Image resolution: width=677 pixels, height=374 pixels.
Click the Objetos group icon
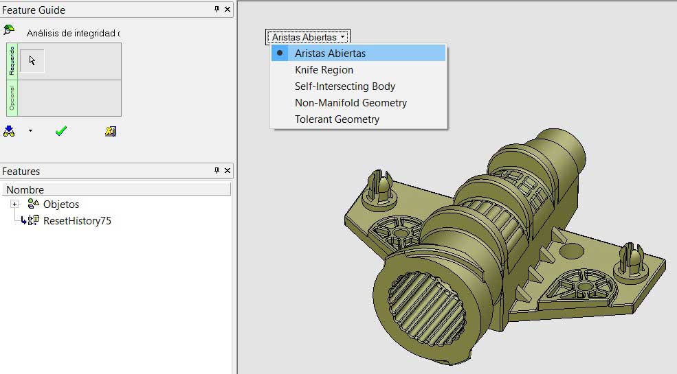[x=34, y=204]
